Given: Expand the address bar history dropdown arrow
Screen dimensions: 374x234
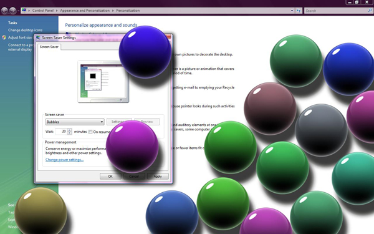Looking at the screenshot, I should (x=292, y=11).
